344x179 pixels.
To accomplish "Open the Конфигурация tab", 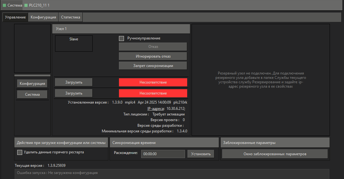I will [x=43, y=17].
